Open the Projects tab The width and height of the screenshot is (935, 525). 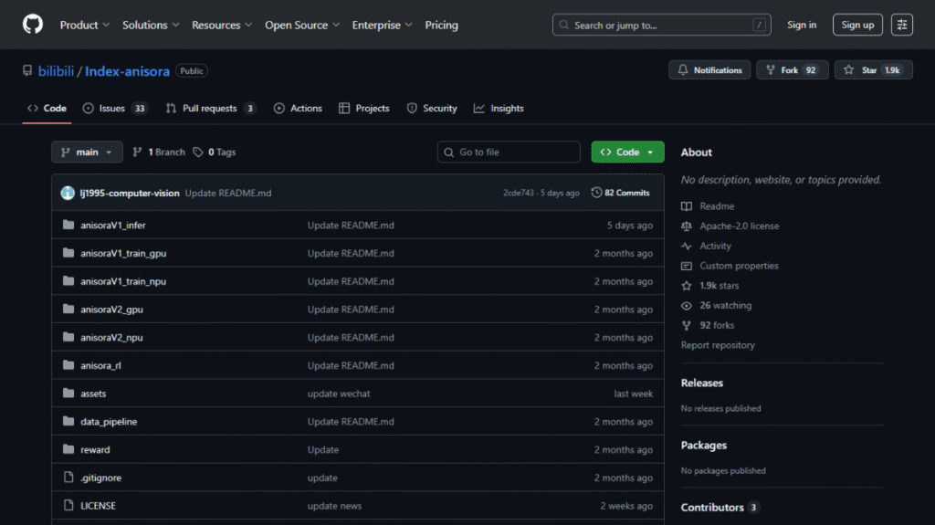[x=363, y=108]
